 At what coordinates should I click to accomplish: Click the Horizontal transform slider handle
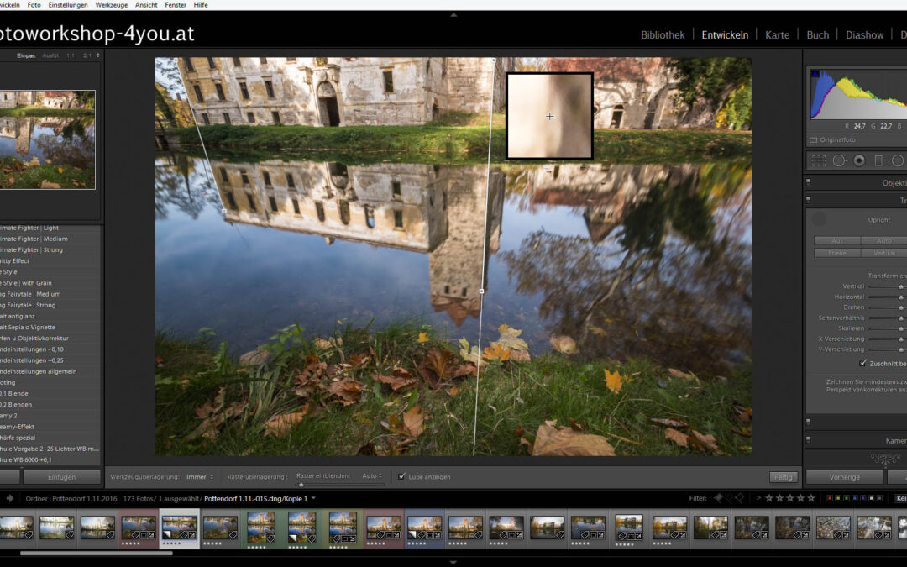point(900,297)
